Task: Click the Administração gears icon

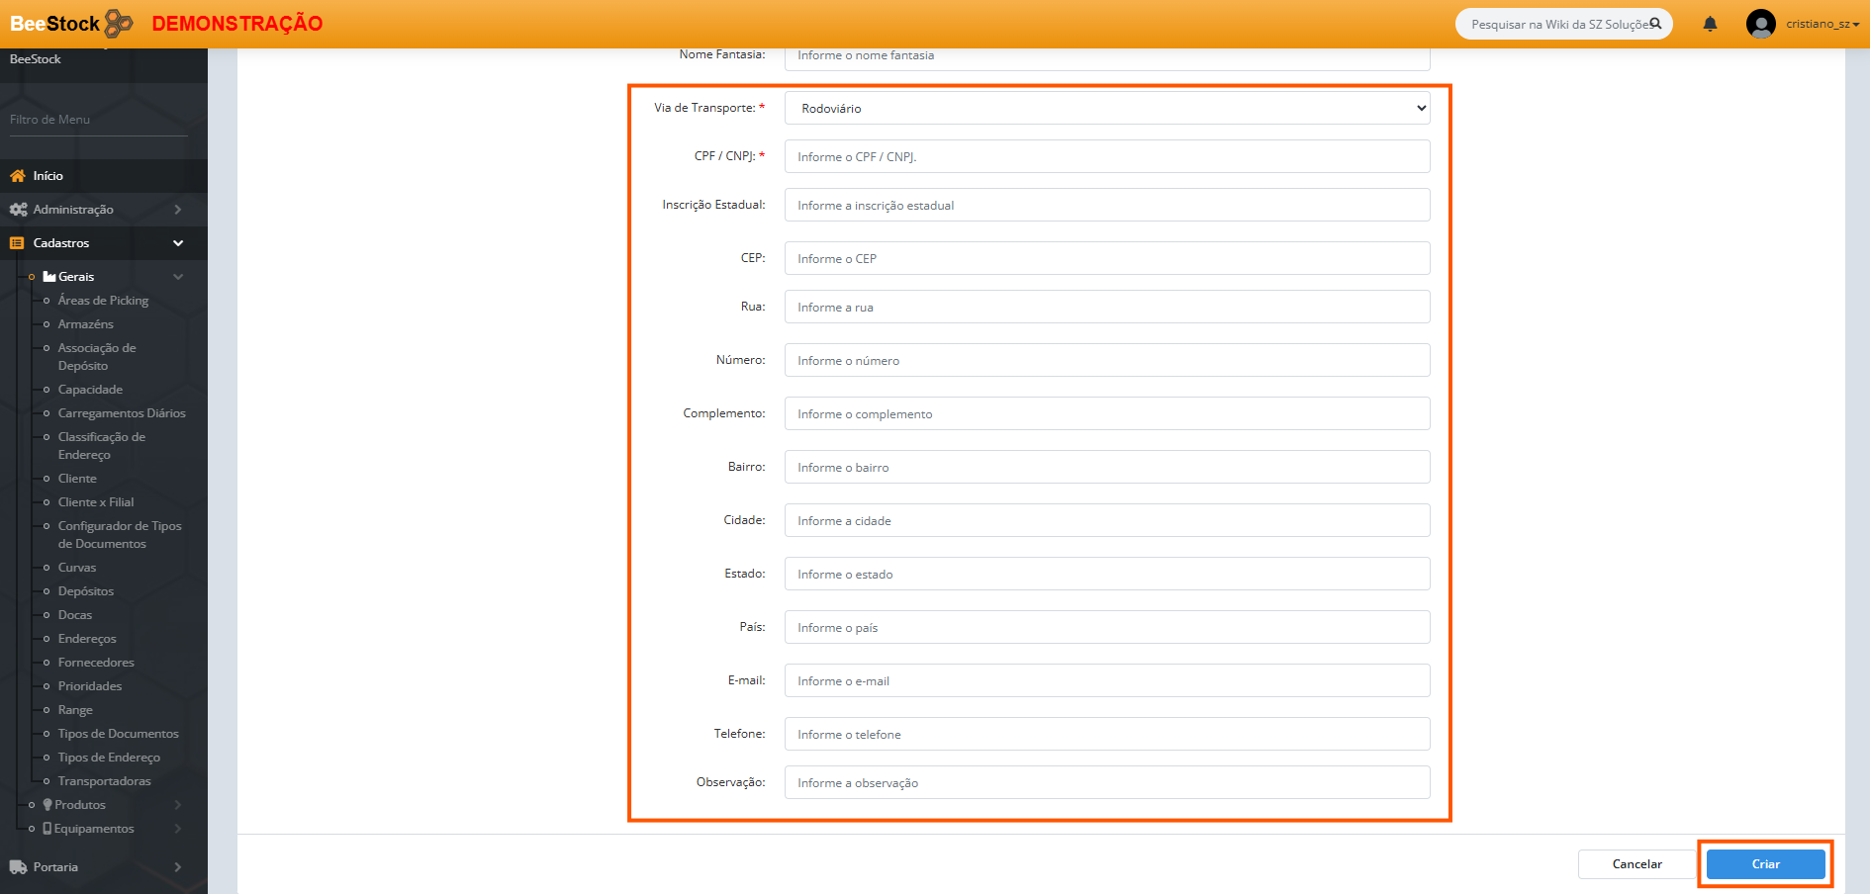Action: (x=18, y=210)
